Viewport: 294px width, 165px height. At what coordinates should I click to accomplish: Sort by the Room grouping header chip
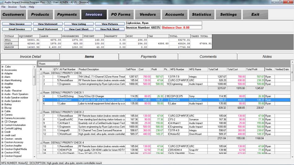[x=49, y=64]
